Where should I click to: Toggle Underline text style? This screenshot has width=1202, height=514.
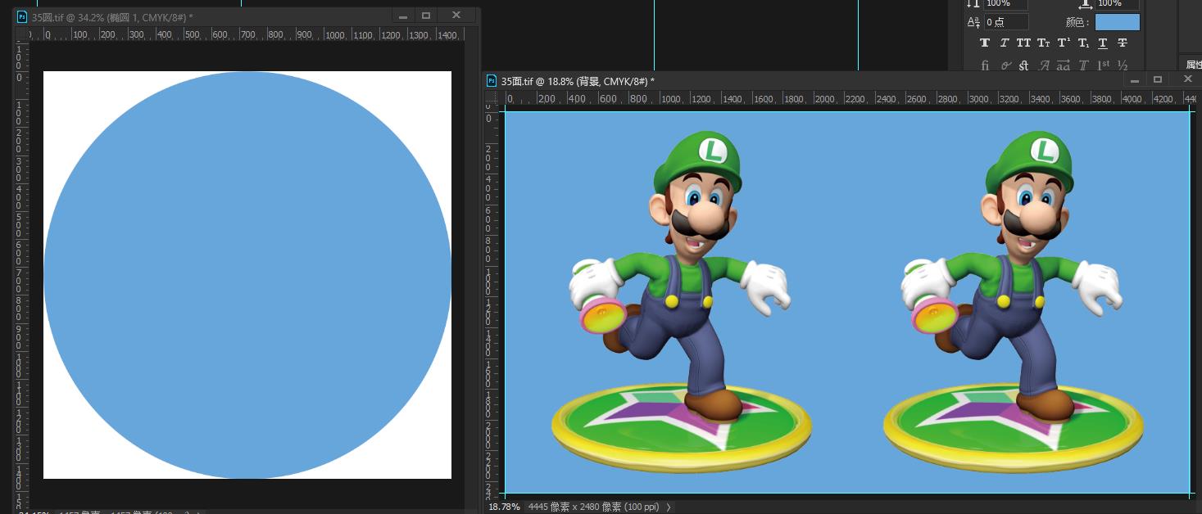[1103, 43]
